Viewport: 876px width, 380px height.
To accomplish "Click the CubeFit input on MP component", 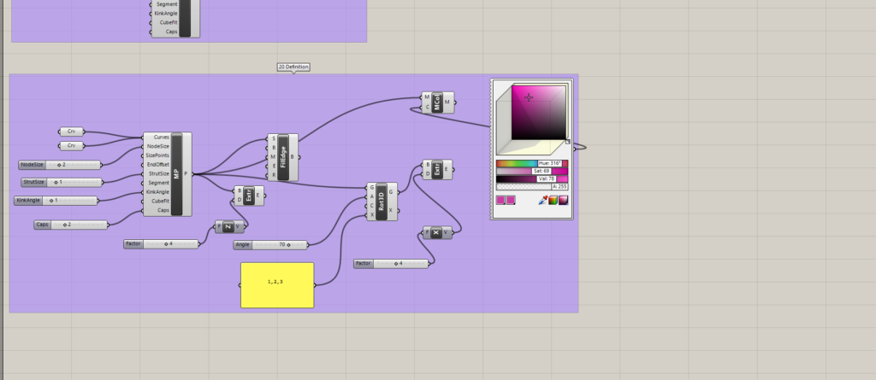I will [x=160, y=201].
